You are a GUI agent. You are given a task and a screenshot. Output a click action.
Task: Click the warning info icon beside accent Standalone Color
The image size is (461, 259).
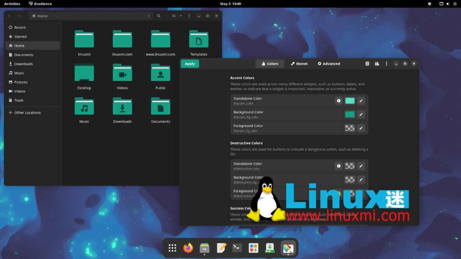tap(339, 101)
